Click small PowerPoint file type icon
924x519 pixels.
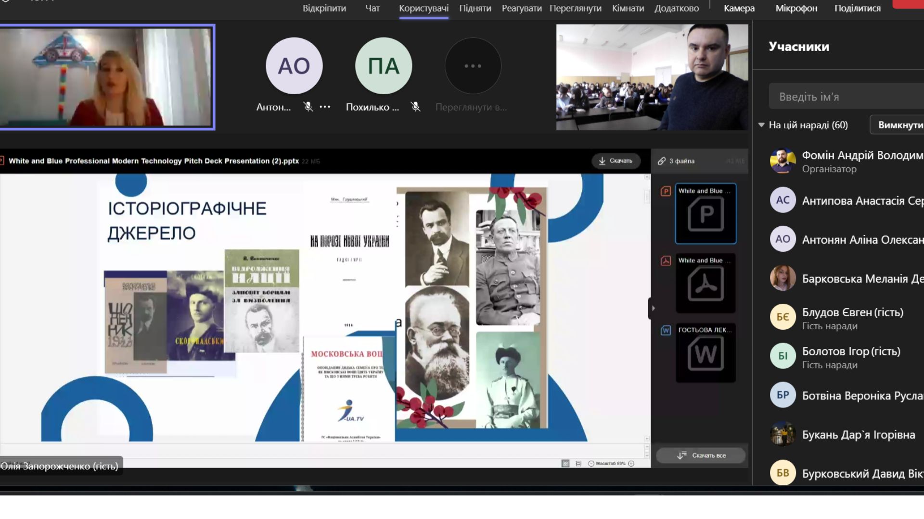coord(666,191)
